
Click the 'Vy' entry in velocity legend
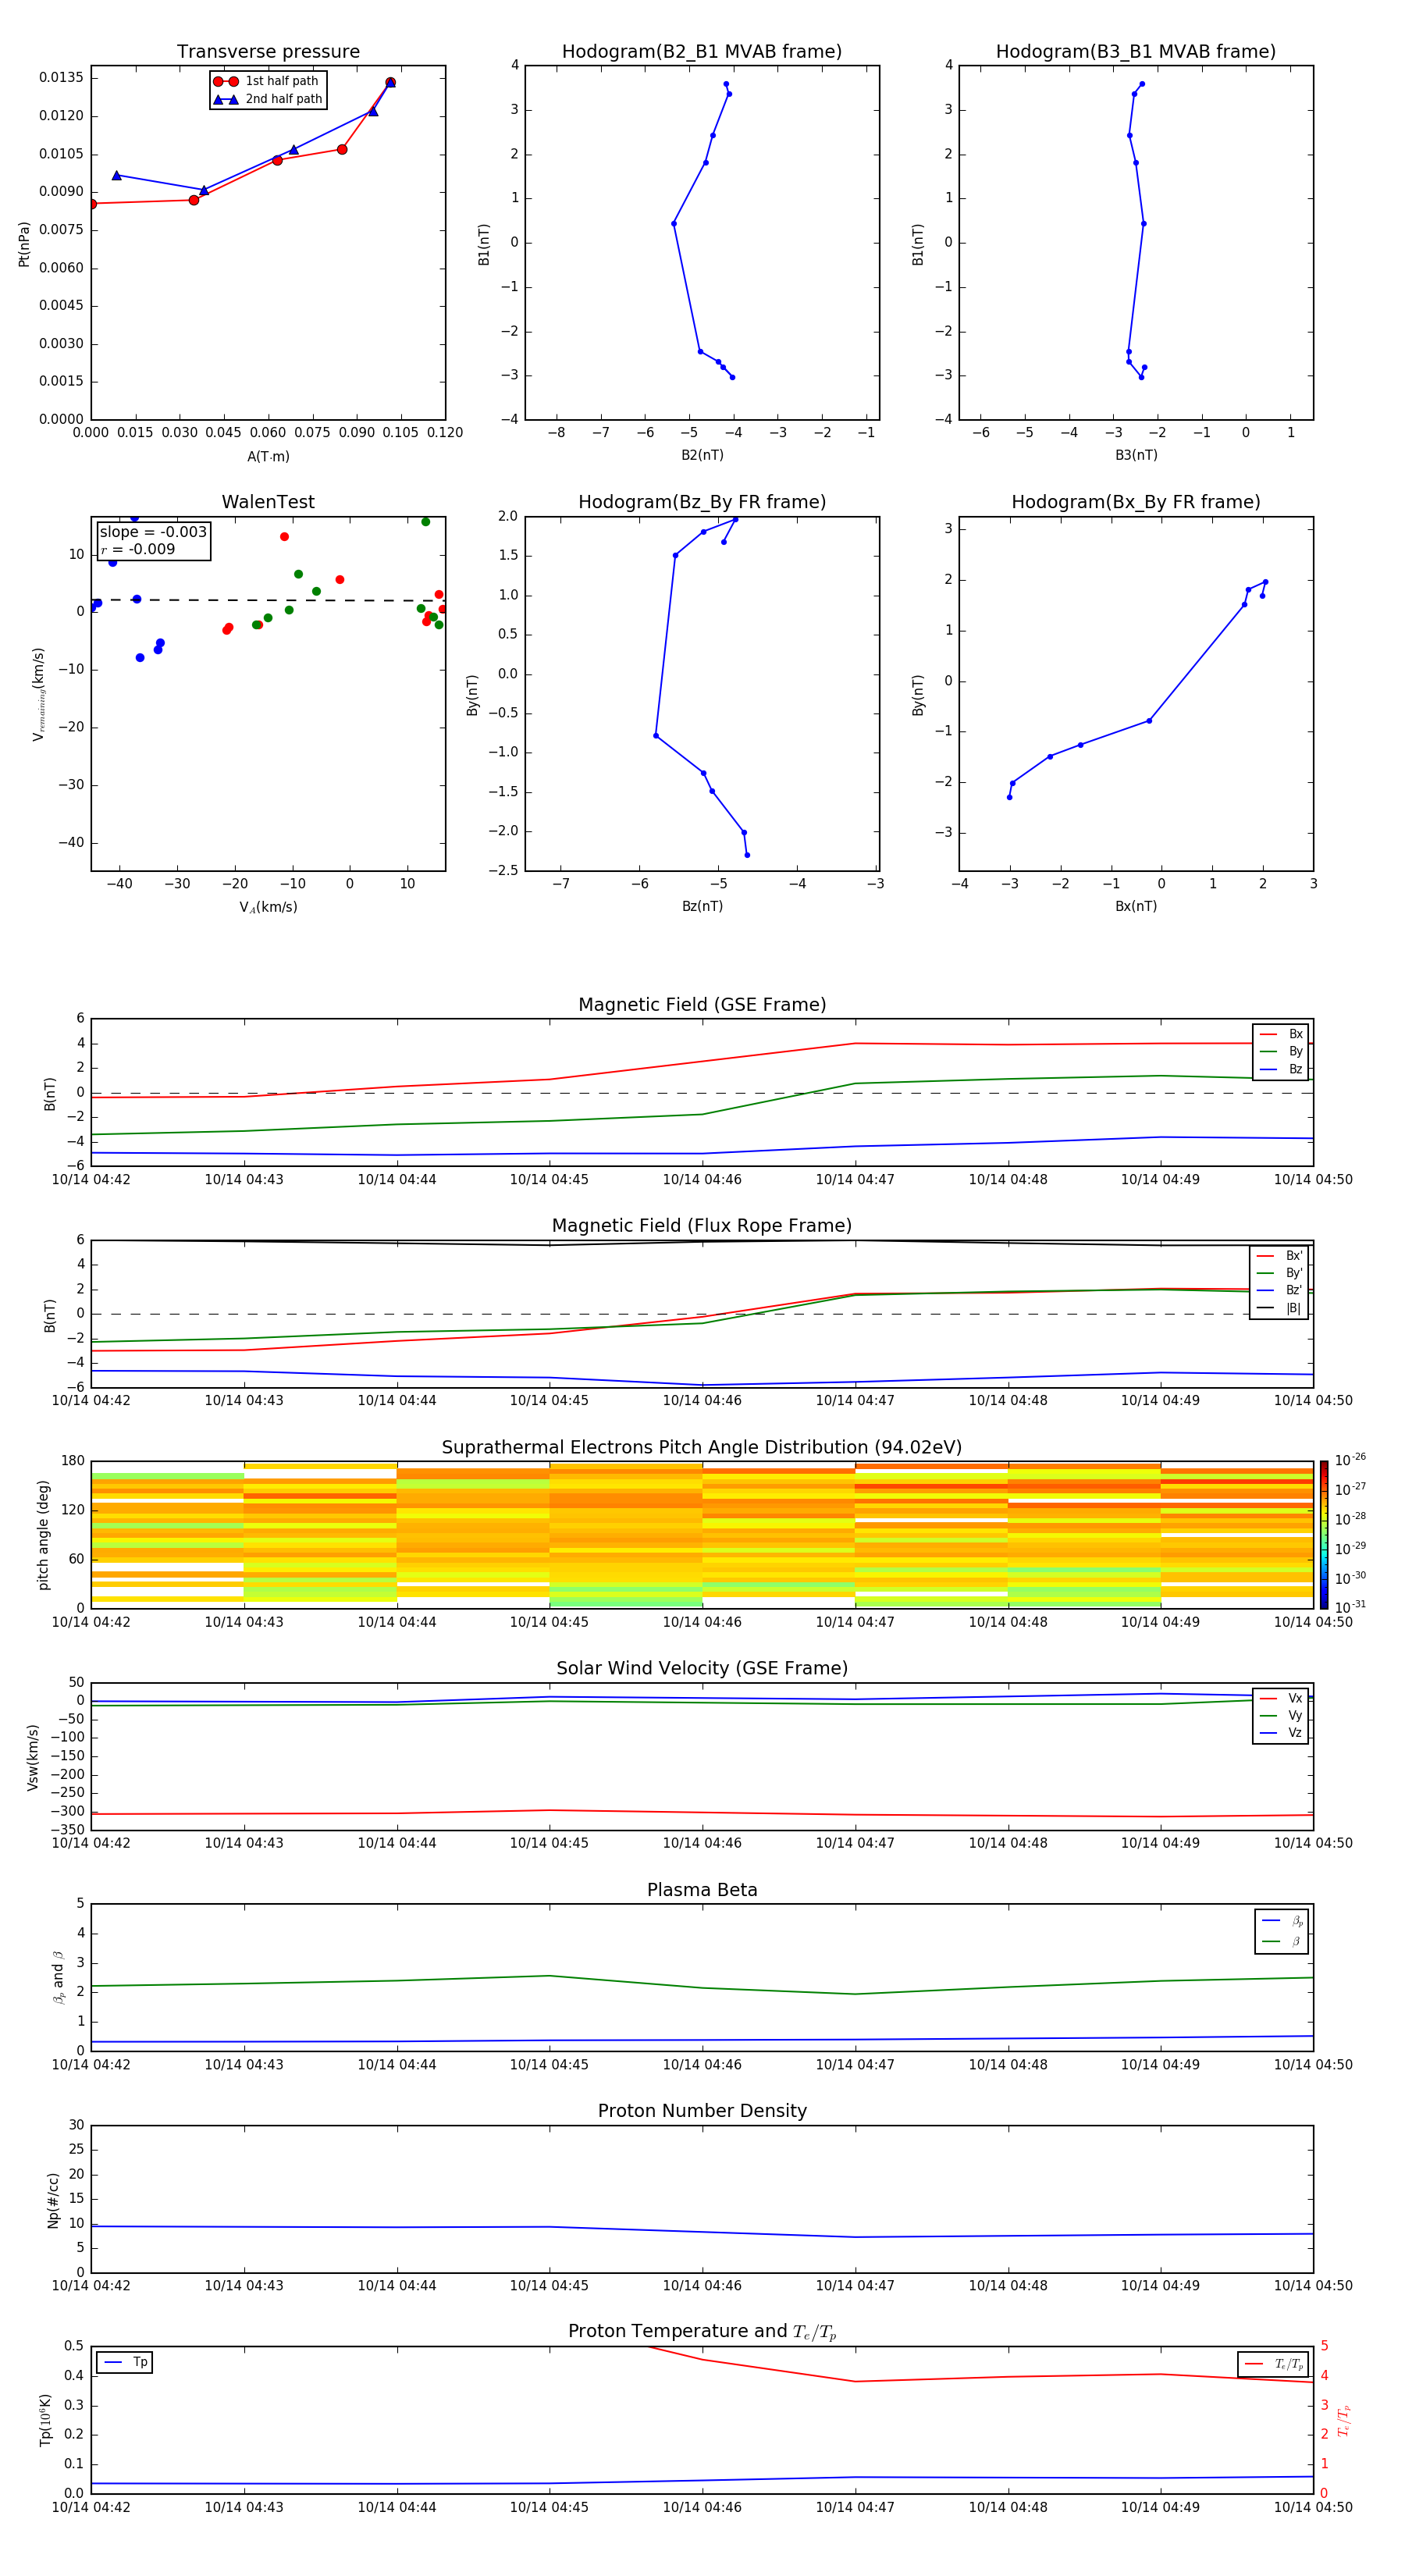point(1281,1715)
